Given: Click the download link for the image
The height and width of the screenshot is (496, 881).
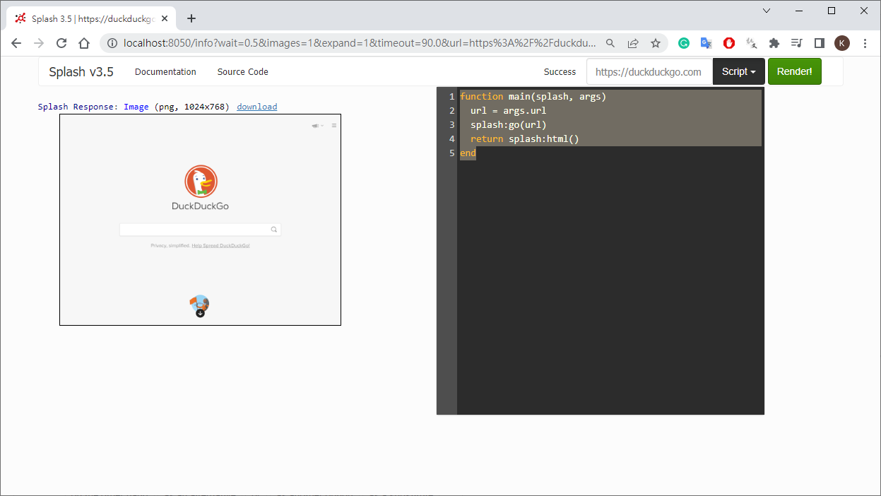Looking at the screenshot, I should [x=256, y=107].
